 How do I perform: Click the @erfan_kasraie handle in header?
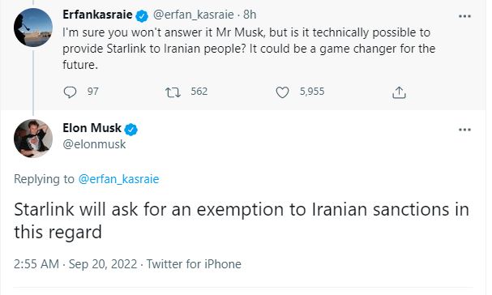[193, 15]
